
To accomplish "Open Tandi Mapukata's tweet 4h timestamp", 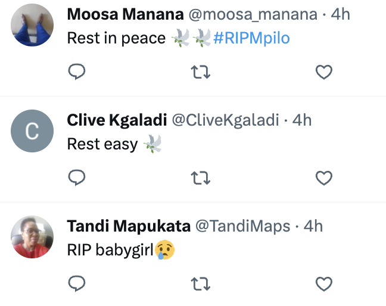I will tap(313, 226).
